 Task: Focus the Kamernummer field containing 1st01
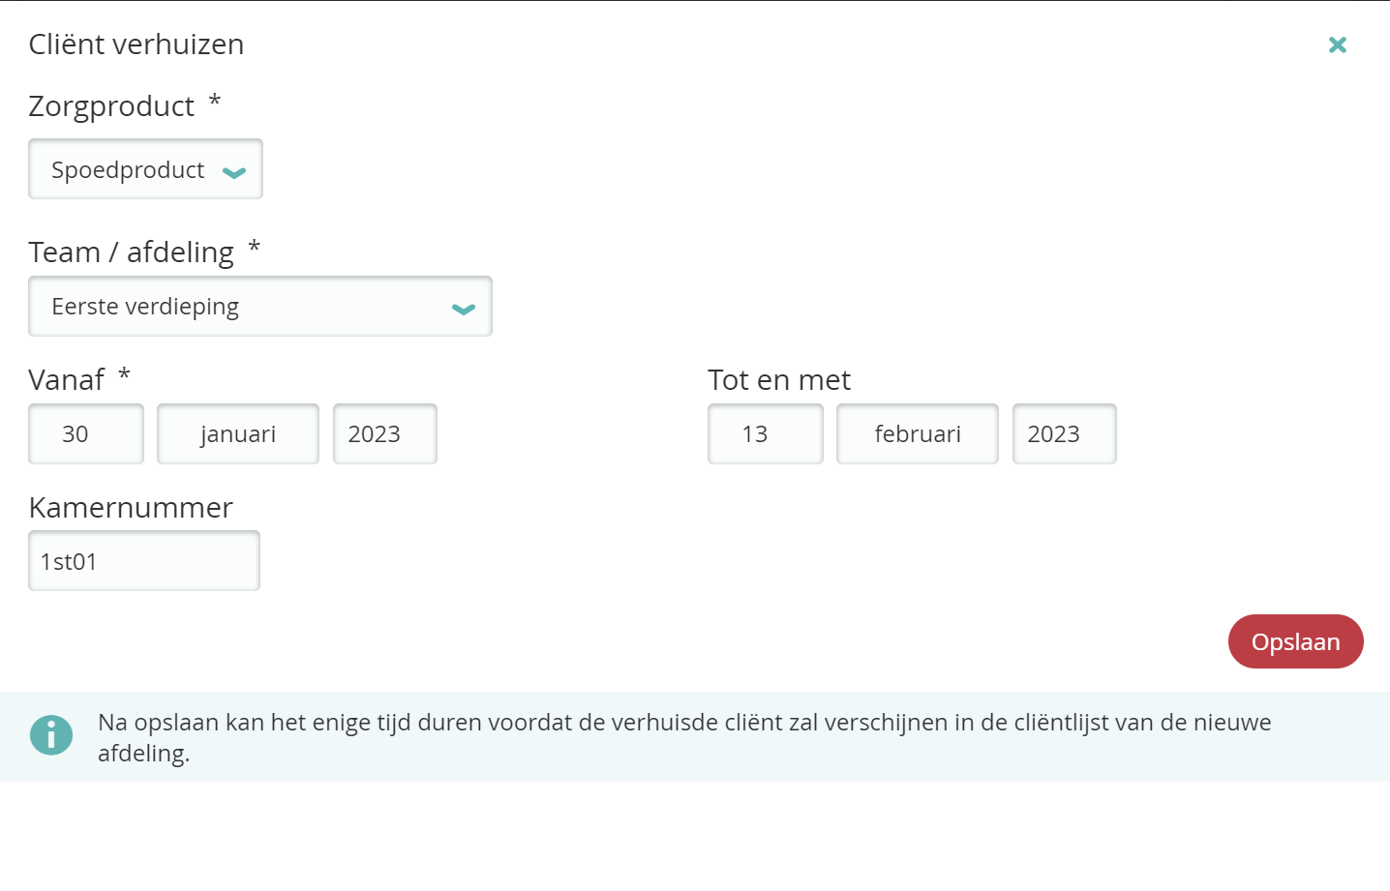(144, 561)
